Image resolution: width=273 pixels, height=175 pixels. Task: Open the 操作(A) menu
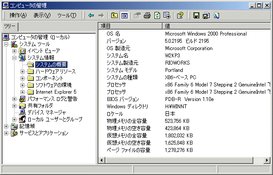(18, 15)
